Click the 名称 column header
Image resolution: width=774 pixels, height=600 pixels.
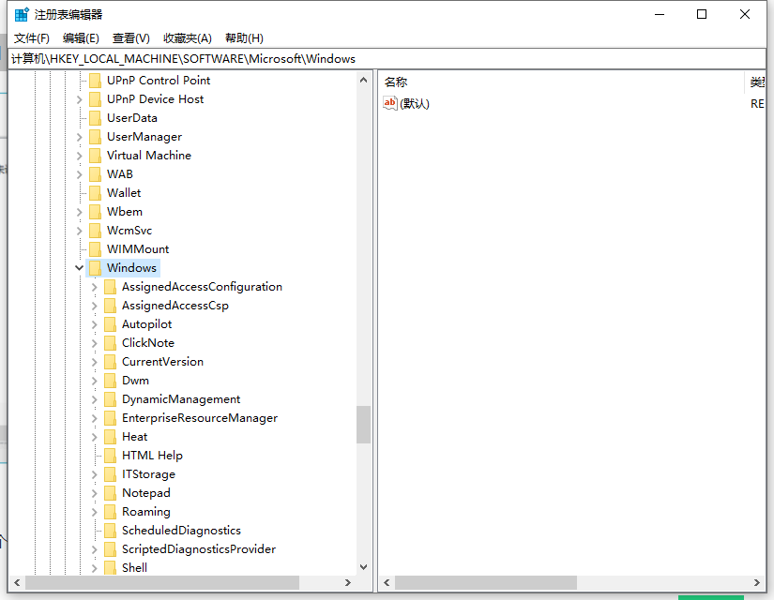(x=395, y=82)
